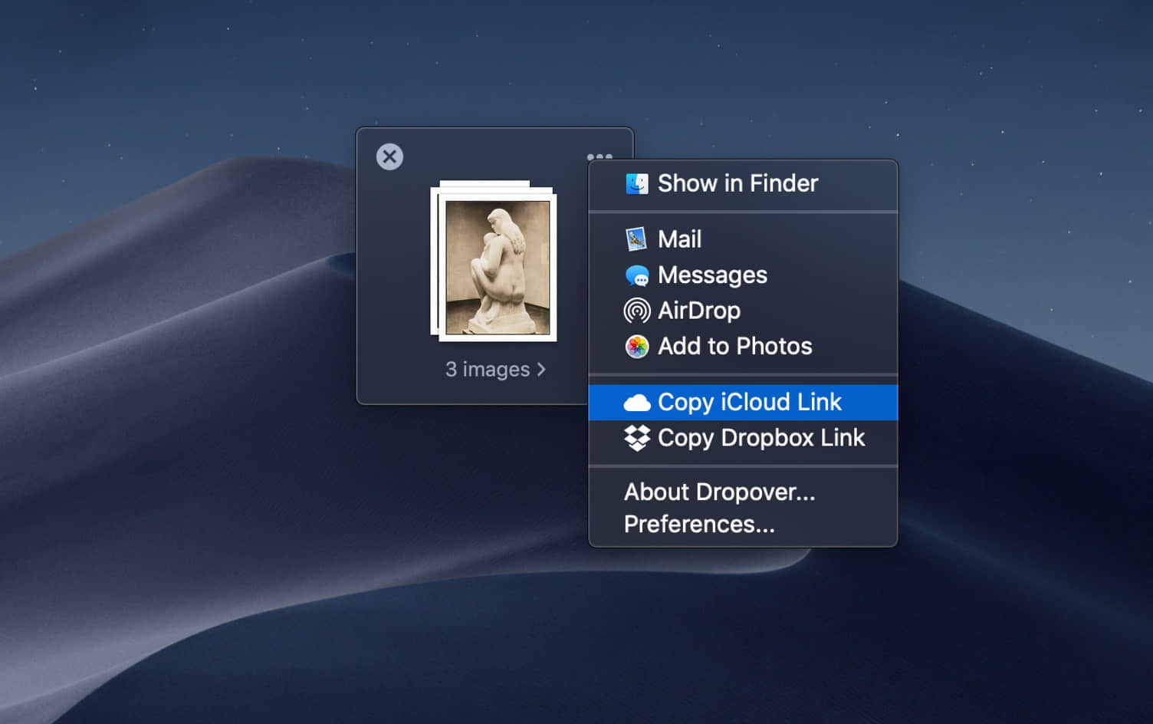Close the Dropover shelf with X button
1153x724 pixels.
tap(389, 156)
